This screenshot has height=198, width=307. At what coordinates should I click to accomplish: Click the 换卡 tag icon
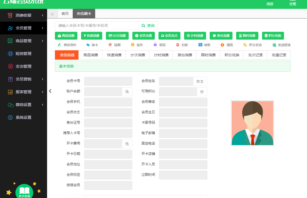click(88, 45)
